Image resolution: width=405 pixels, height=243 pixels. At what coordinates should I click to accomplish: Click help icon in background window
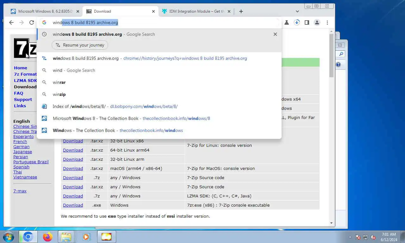tap(338, 65)
